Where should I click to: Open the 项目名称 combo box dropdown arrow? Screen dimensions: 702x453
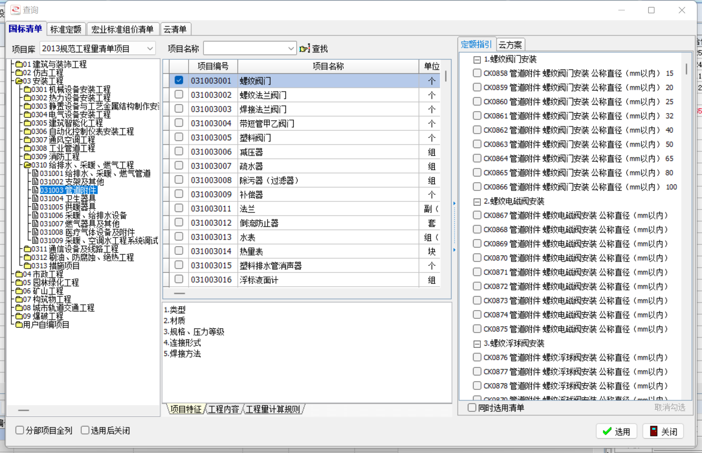(291, 49)
